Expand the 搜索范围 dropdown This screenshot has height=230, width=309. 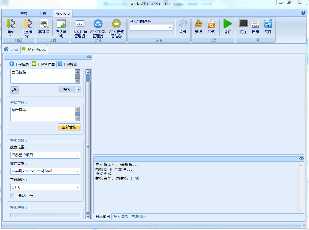point(77,155)
